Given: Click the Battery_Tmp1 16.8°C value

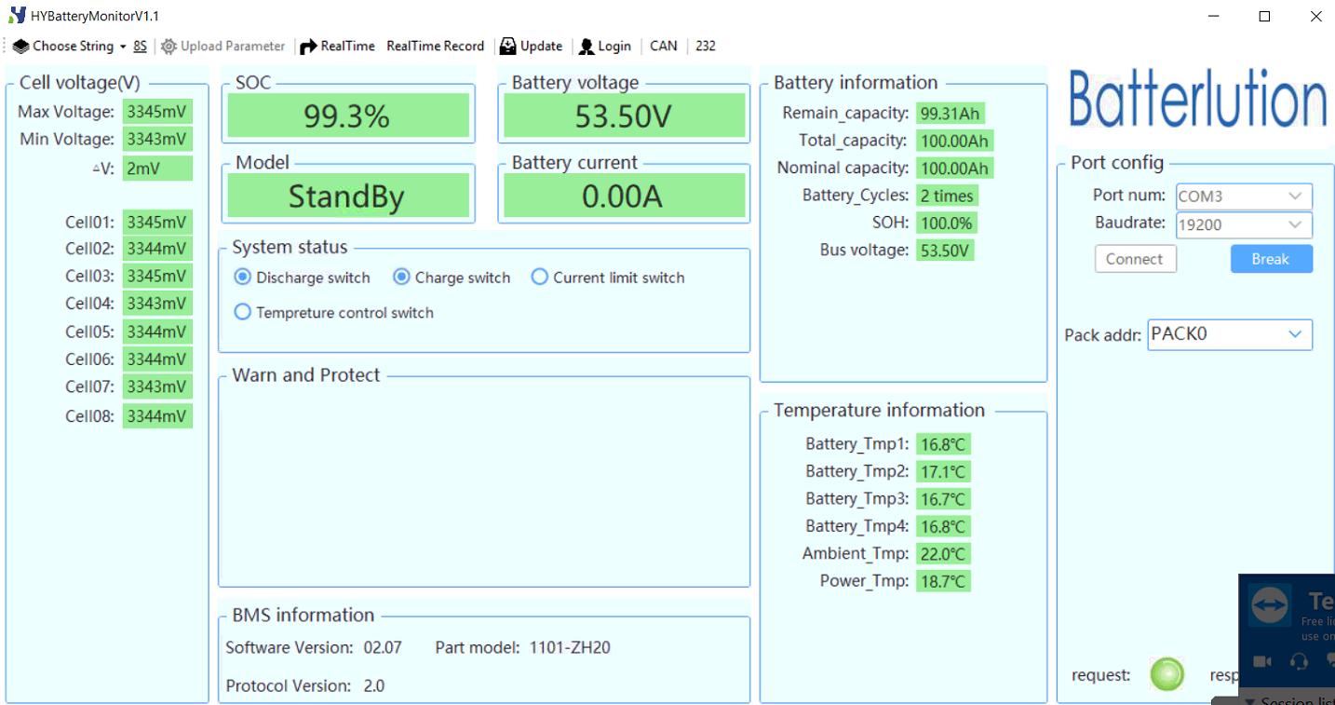Looking at the screenshot, I should point(943,444).
